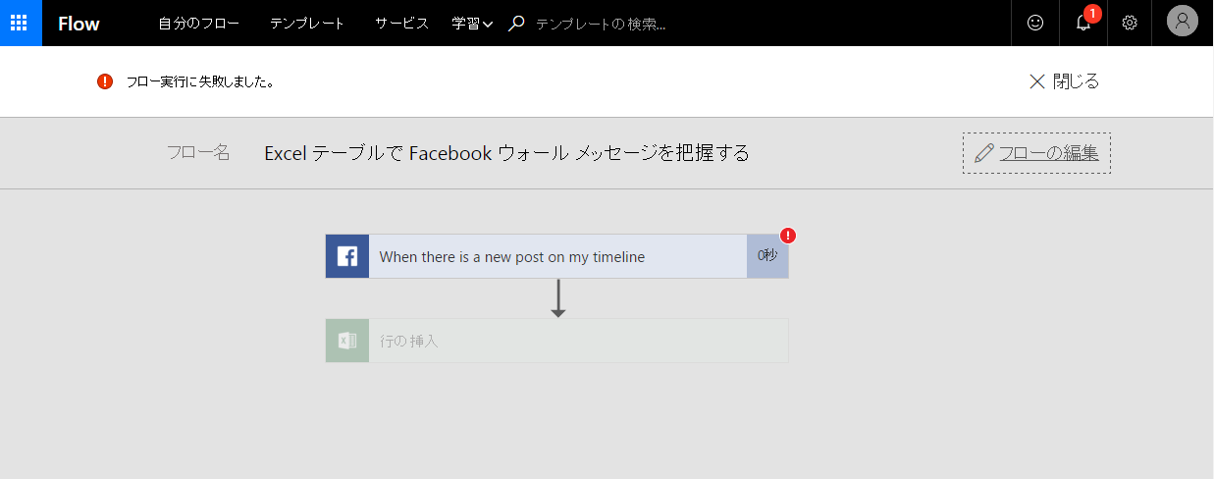Open the user account avatar
The width and height of the screenshot is (1214, 479).
coord(1183,22)
